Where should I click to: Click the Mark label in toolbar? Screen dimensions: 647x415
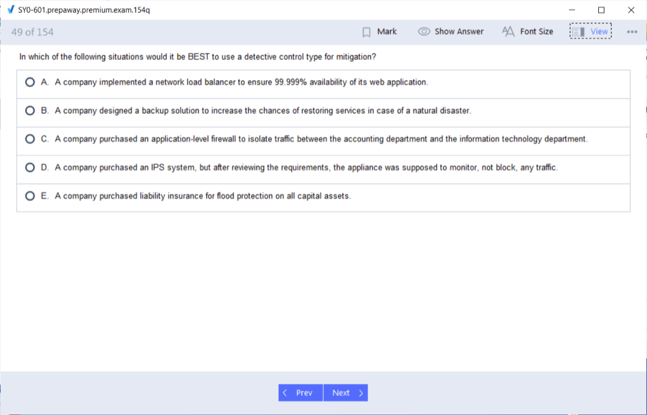[x=387, y=32]
